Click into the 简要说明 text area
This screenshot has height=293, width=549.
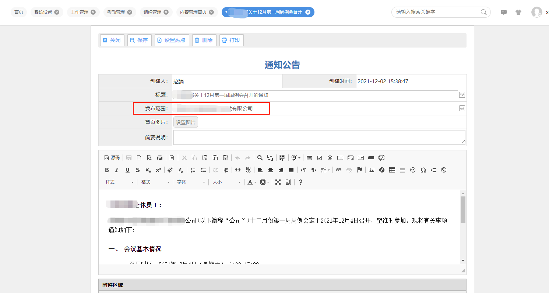click(x=319, y=137)
